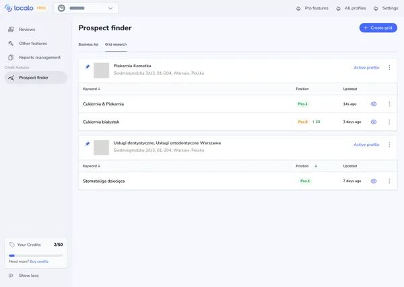Click the 2/50 credits count

click(x=58, y=245)
